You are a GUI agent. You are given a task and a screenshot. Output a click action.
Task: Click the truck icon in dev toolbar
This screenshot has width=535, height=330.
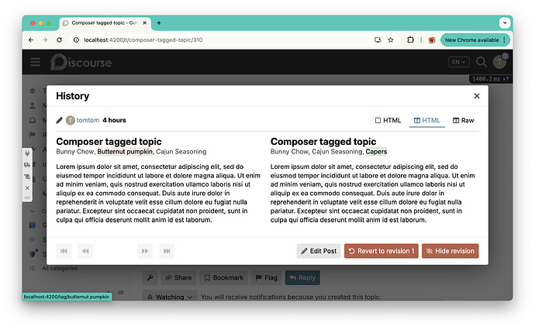(27, 165)
